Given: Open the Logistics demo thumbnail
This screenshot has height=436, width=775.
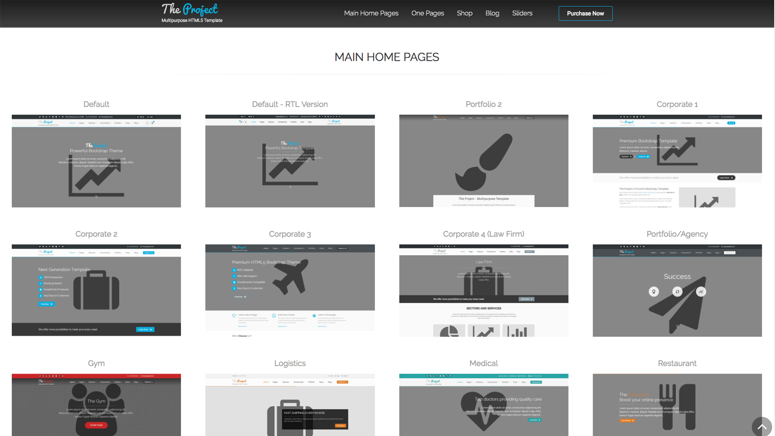Looking at the screenshot, I should pos(290,405).
